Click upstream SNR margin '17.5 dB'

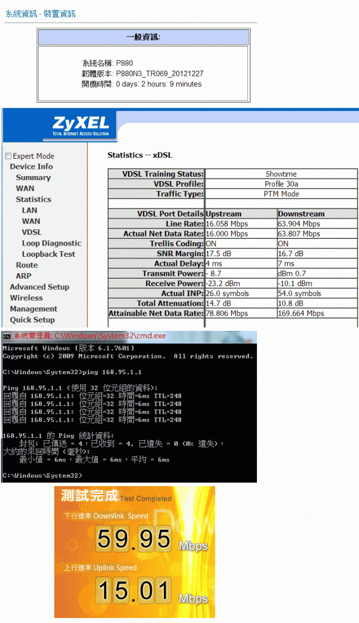coord(218,253)
